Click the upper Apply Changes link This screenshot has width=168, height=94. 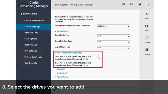(x=63, y=31)
